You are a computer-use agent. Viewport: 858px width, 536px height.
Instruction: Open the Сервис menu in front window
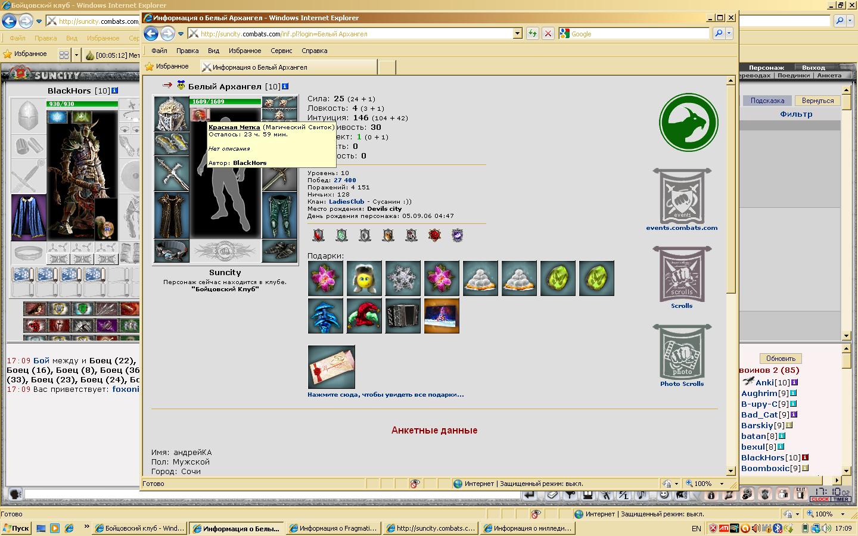pos(281,51)
